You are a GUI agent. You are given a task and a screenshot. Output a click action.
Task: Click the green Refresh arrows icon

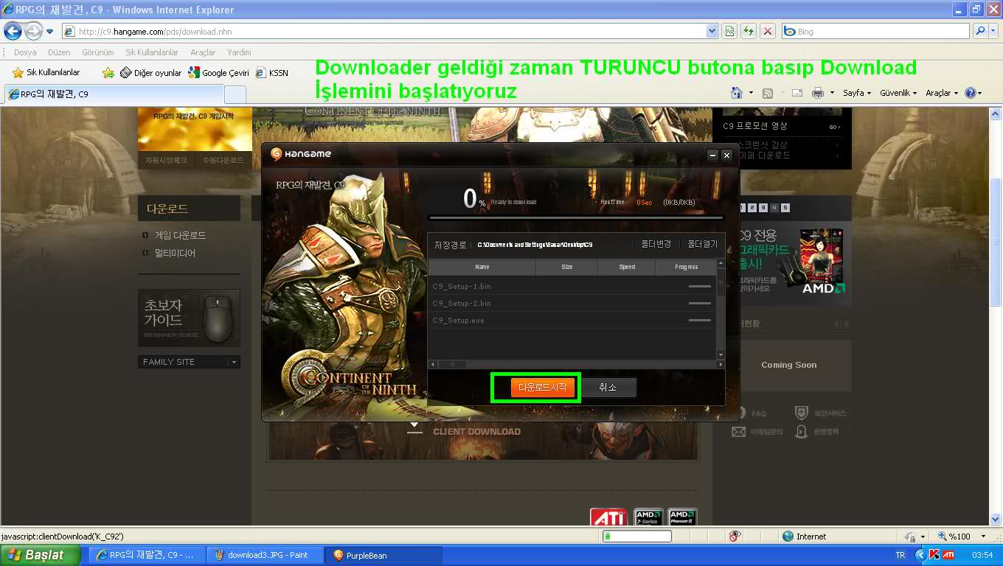(x=749, y=32)
